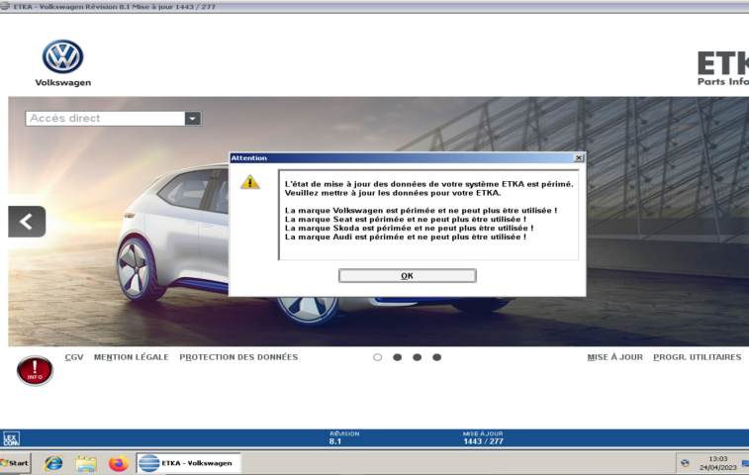Click the system tray network icon

pyautogui.click(x=685, y=463)
